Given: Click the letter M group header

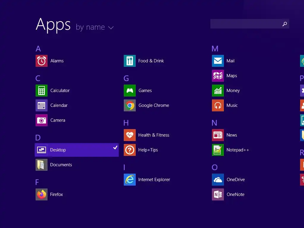Looking at the screenshot, I should coord(215,49).
